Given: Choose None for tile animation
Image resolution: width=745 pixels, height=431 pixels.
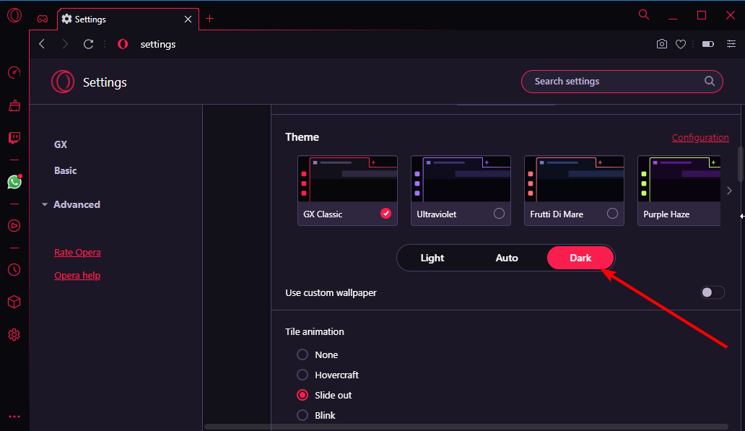Looking at the screenshot, I should [x=303, y=354].
